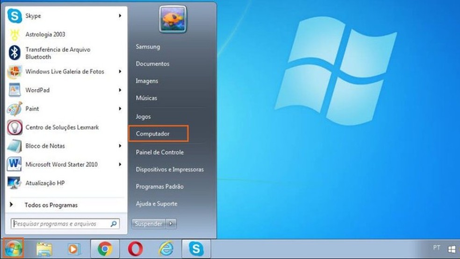Expand the Skype jump list arrow
Screen dimensions: 460x259
(120, 16)
